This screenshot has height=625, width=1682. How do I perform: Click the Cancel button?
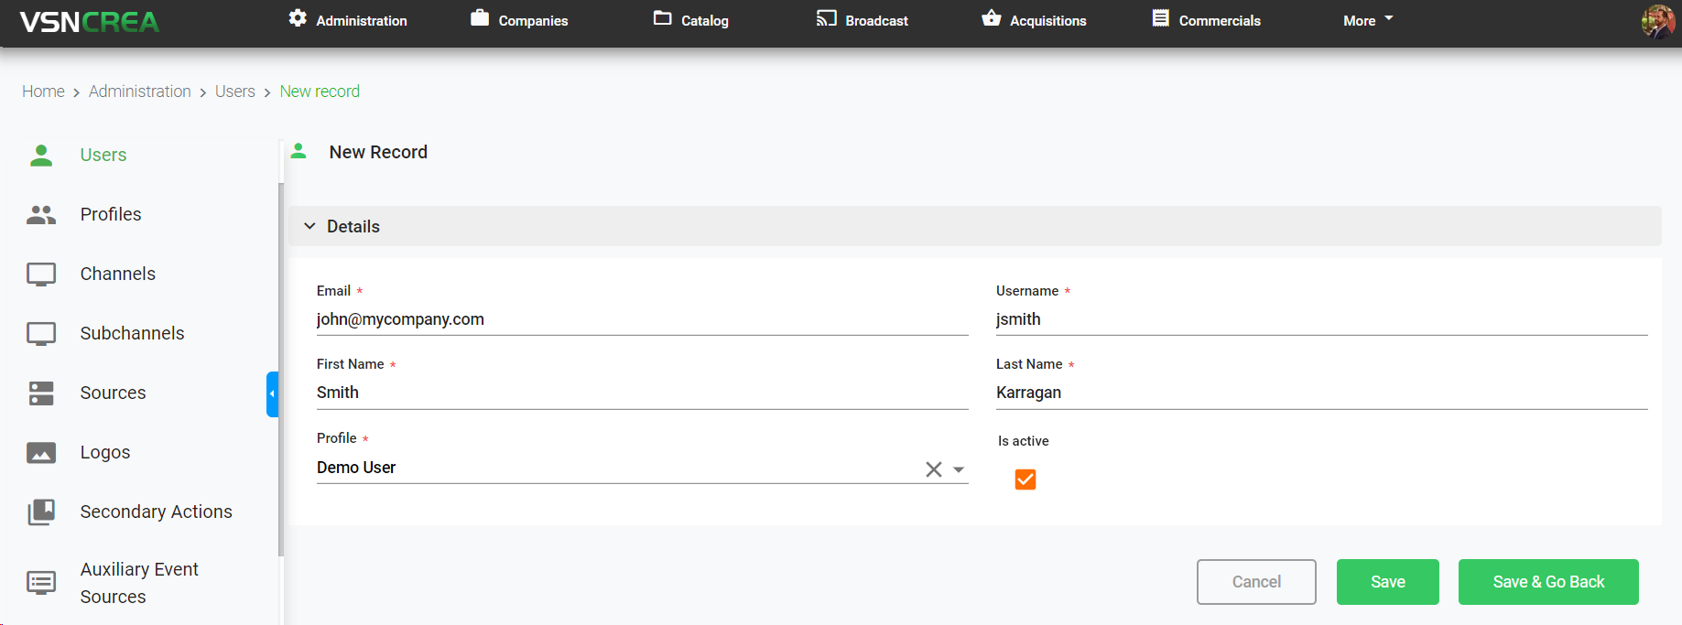1255,582
